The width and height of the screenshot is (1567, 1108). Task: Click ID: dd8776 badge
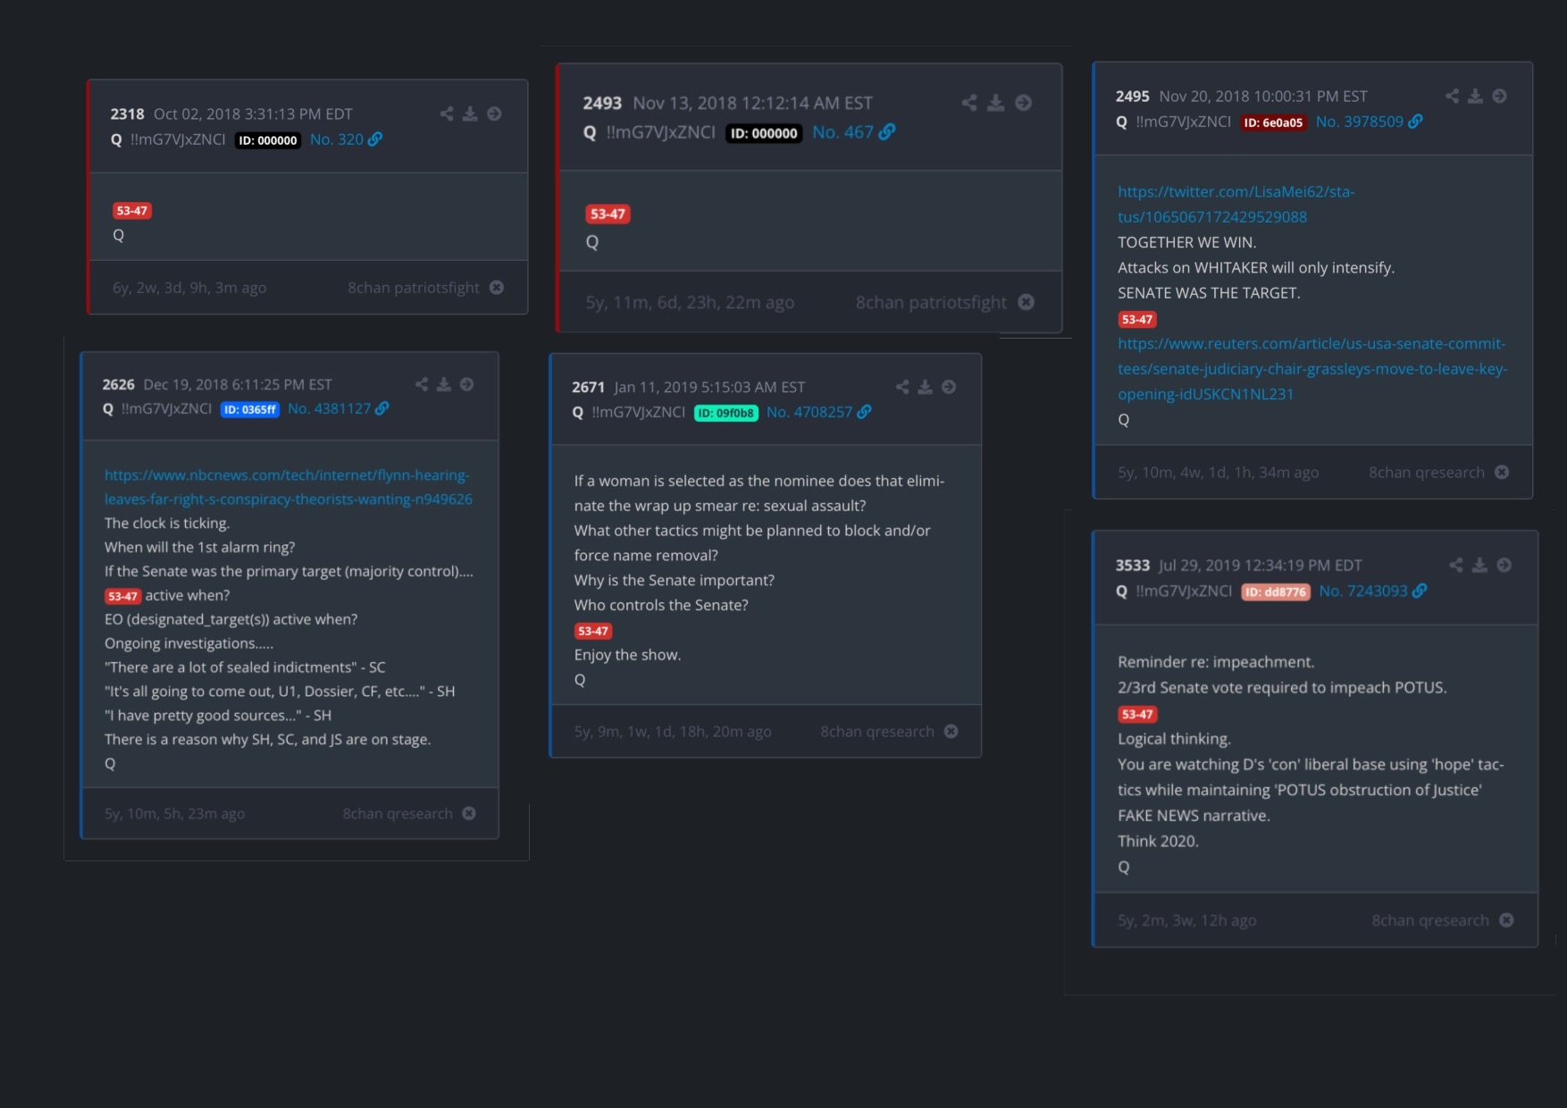[x=1276, y=592]
